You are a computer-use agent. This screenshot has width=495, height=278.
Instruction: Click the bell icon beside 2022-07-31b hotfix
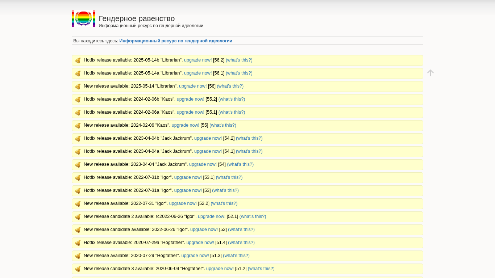78,178
